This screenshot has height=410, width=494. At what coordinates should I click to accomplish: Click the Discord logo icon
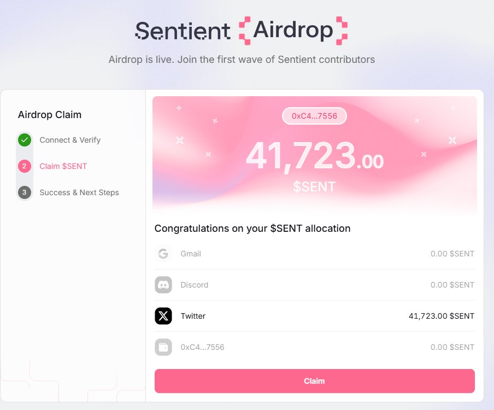[x=163, y=285]
